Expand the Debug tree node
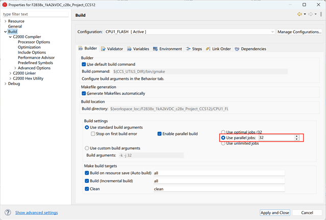Screen dimensions: 326x220 click(x=6, y=84)
